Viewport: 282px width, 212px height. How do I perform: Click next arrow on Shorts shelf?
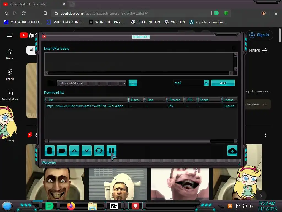point(261,196)
